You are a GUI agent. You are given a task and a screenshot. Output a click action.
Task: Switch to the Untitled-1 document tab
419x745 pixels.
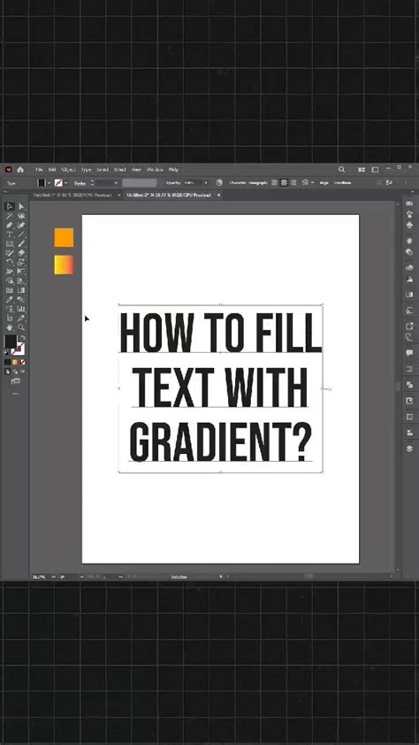(72, 195)
